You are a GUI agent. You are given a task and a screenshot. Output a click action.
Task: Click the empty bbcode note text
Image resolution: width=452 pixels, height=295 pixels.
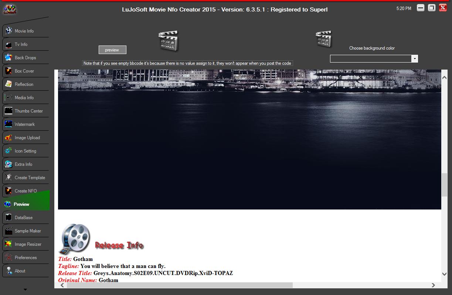coord(187,63)
